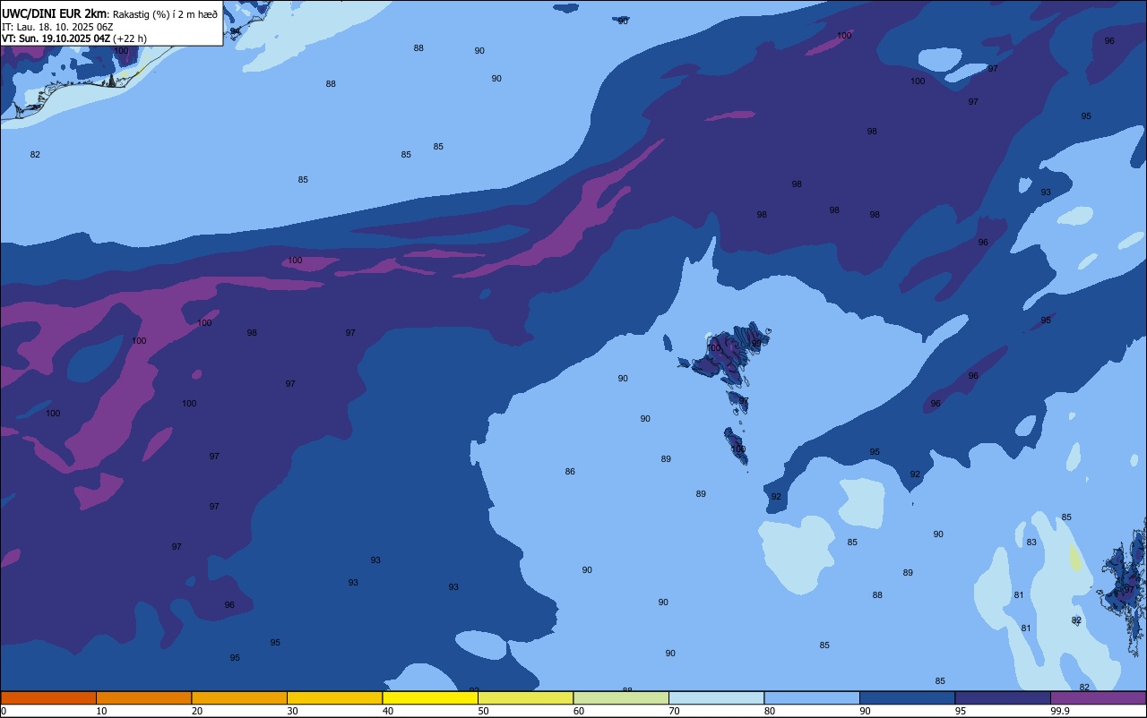Select the orange 10–20 legend color block
This screenshot has height=718, width=1147.
tap(143, 697)
